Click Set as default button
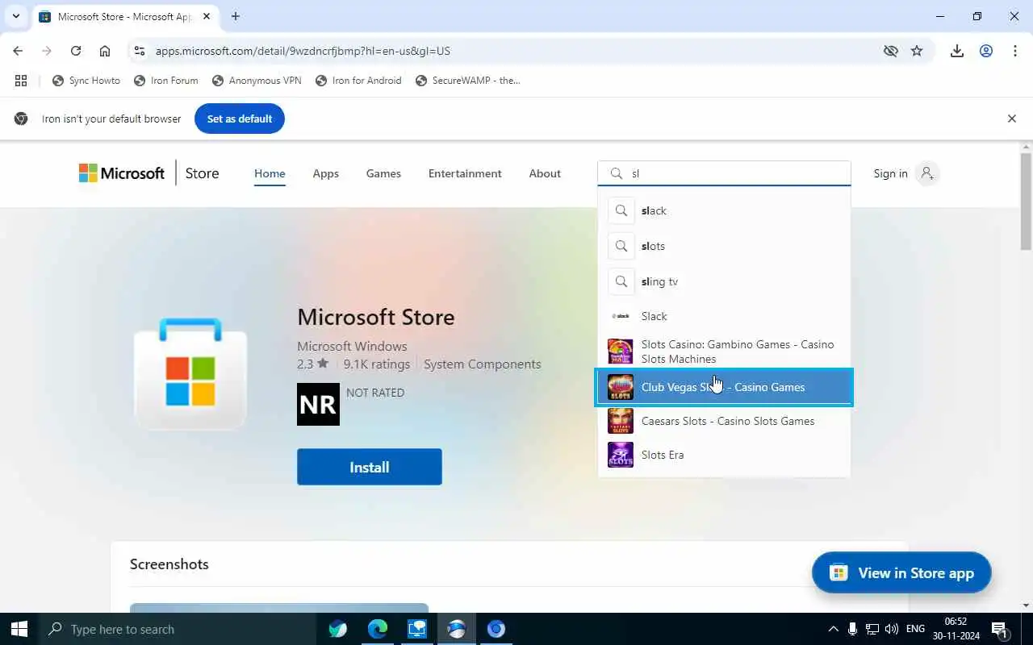This screenshot has height=645, width=1033. pos(240,119)
